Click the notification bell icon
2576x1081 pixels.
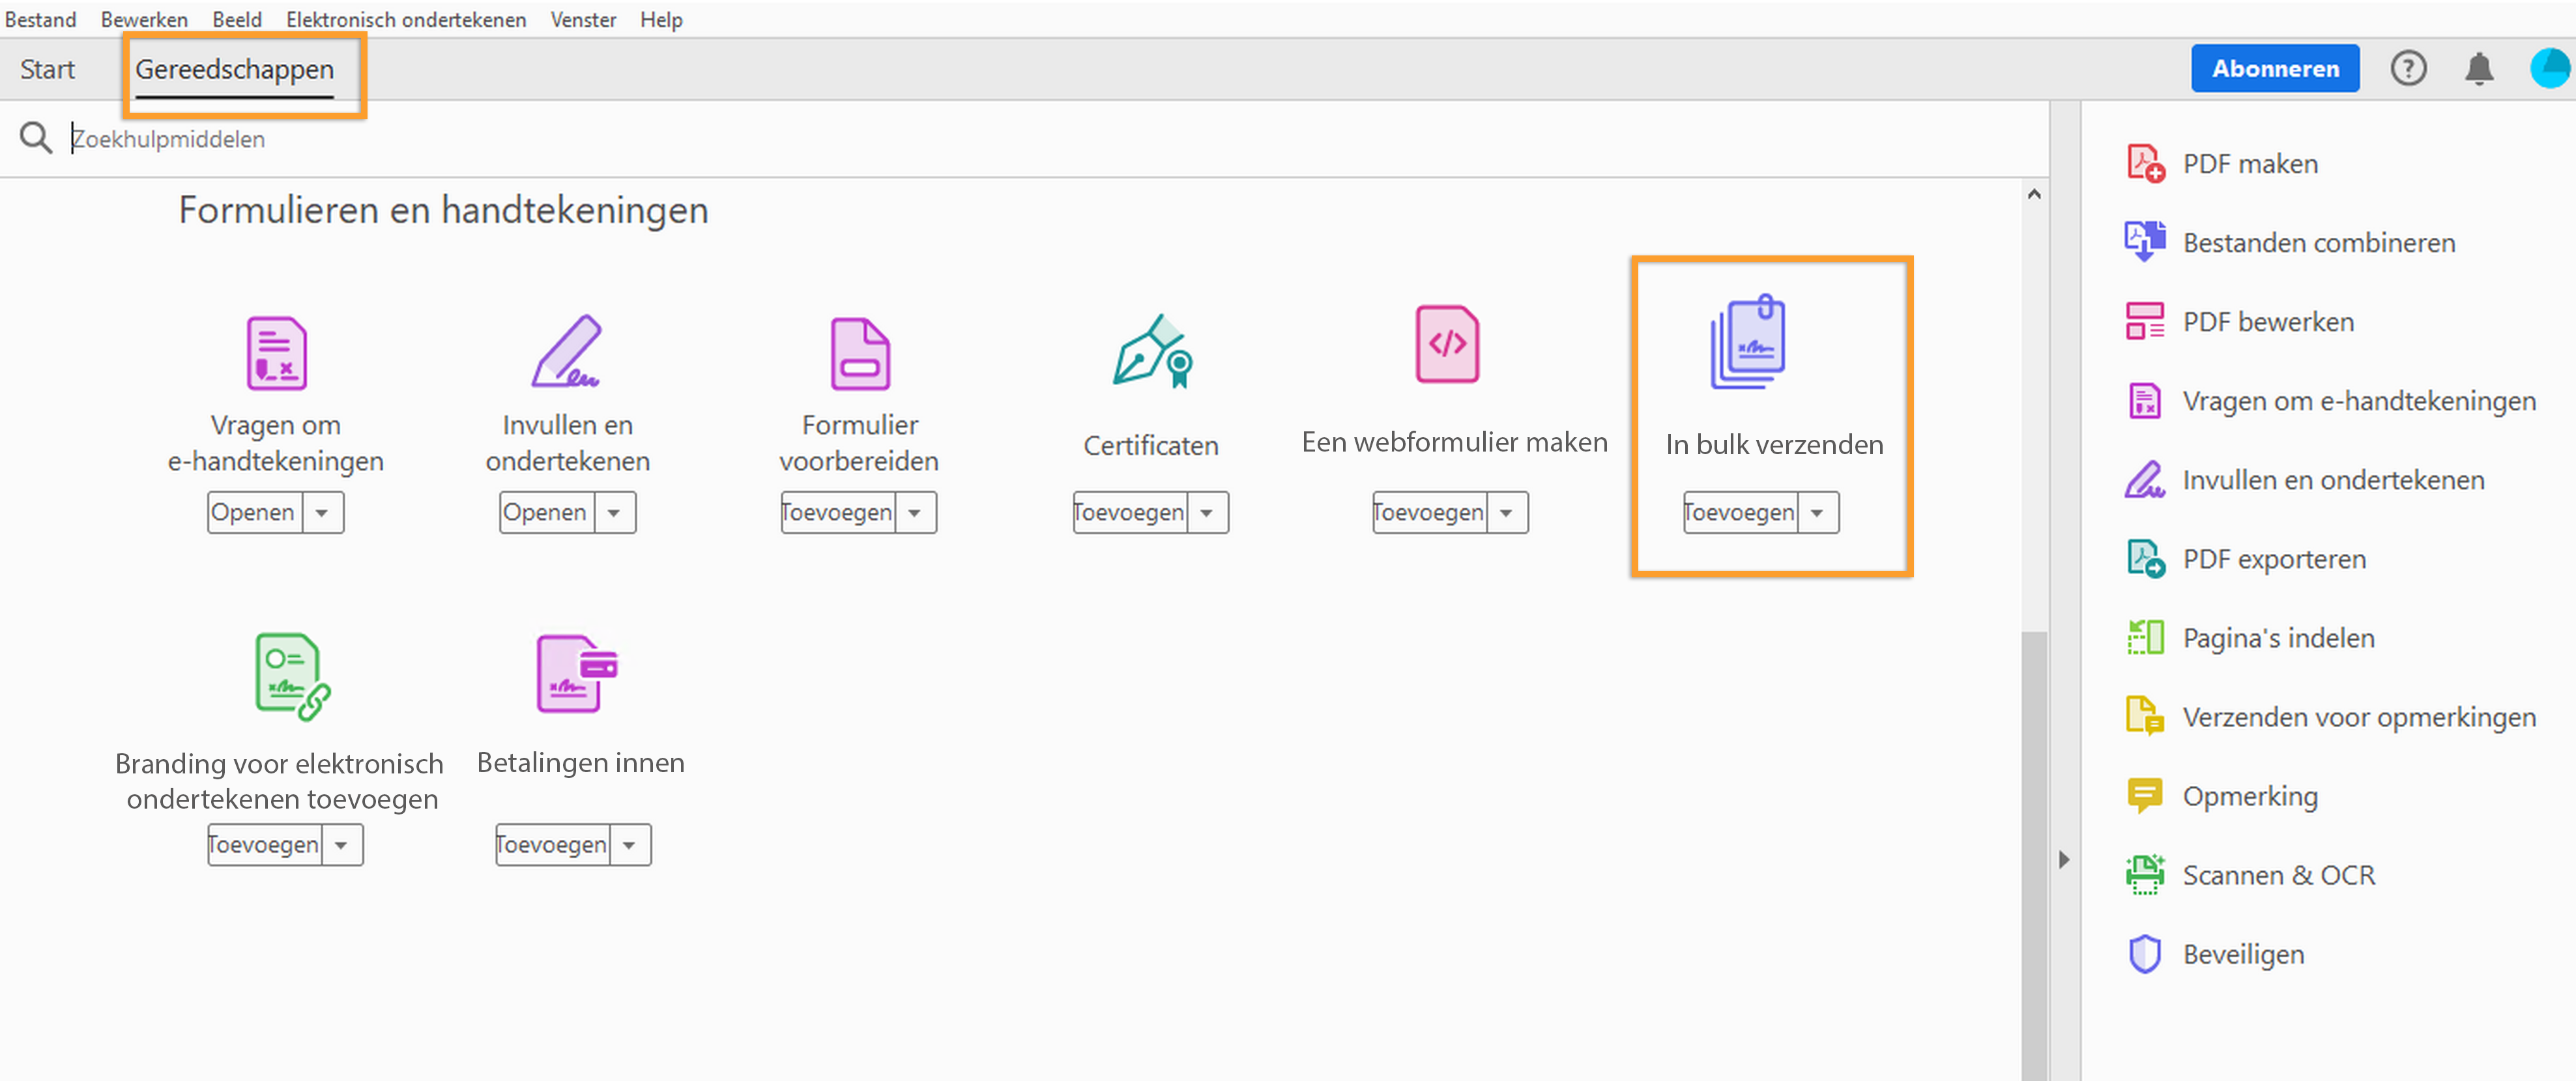tap(2478, 68)
